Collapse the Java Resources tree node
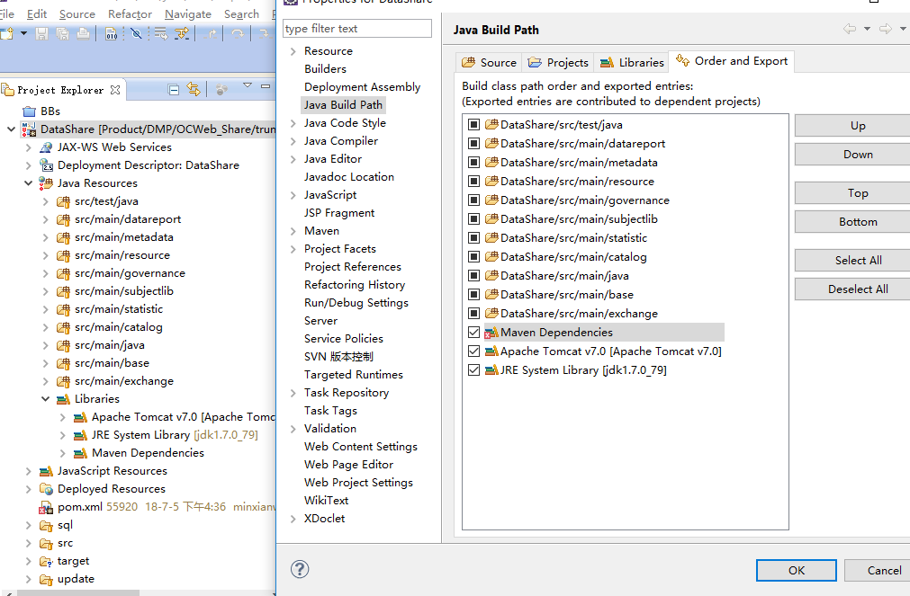Screen dimensions: 910x596 point(29,183)
